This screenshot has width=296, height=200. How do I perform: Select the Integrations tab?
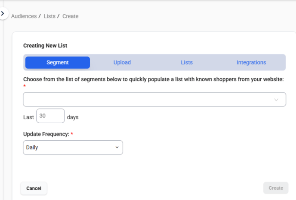(251, 63)
